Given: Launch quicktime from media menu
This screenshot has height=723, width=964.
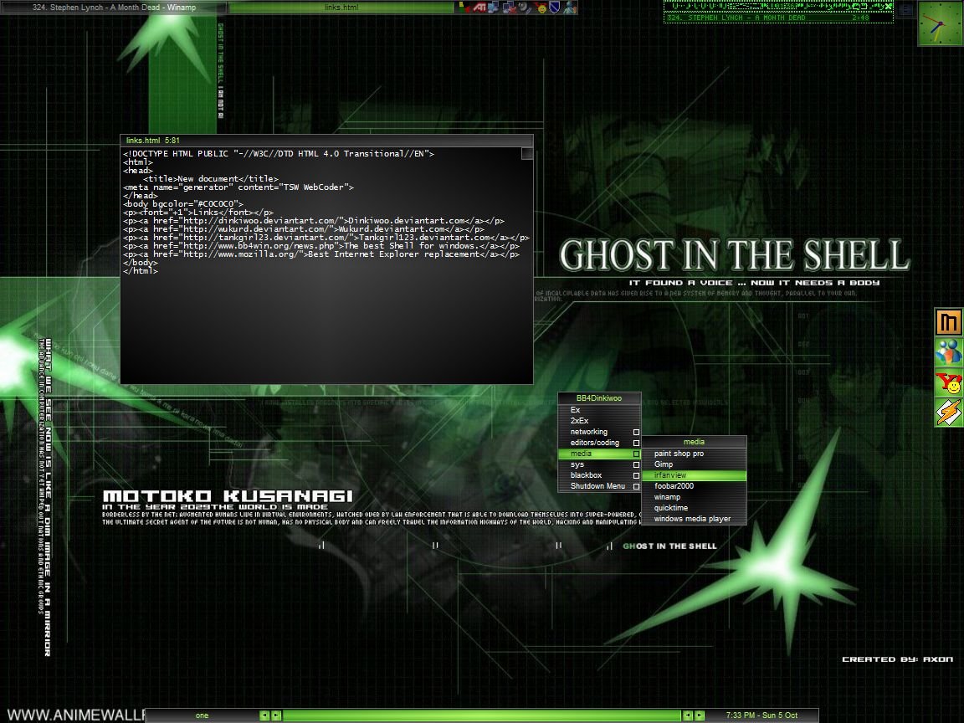Looking at the screenshot, I should 694,508.
